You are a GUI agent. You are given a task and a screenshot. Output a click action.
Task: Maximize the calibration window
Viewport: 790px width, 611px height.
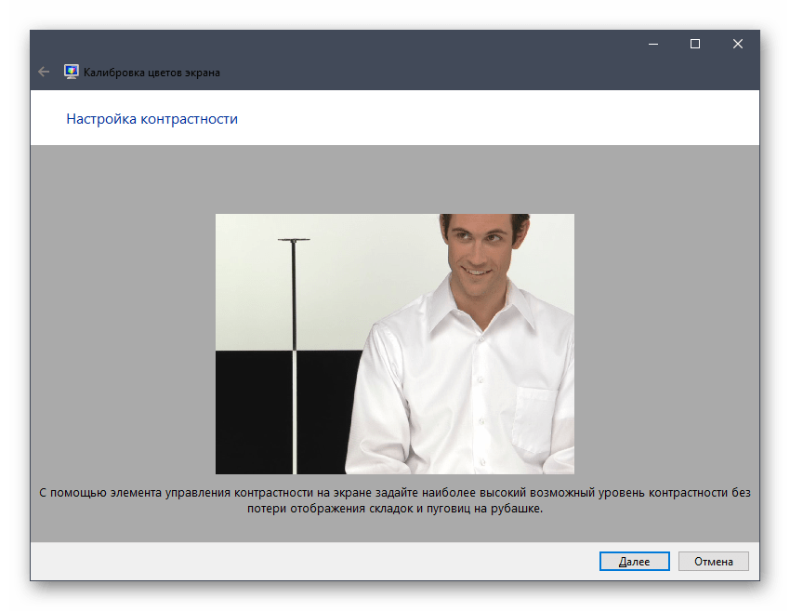click(x=694, y=44)
